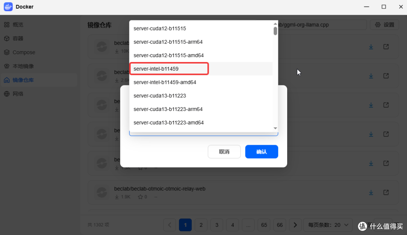This screenshot has width=407, height=235.
Task: Pick tag server-cuda13-b11223
Action: click(x=201, y=96)
